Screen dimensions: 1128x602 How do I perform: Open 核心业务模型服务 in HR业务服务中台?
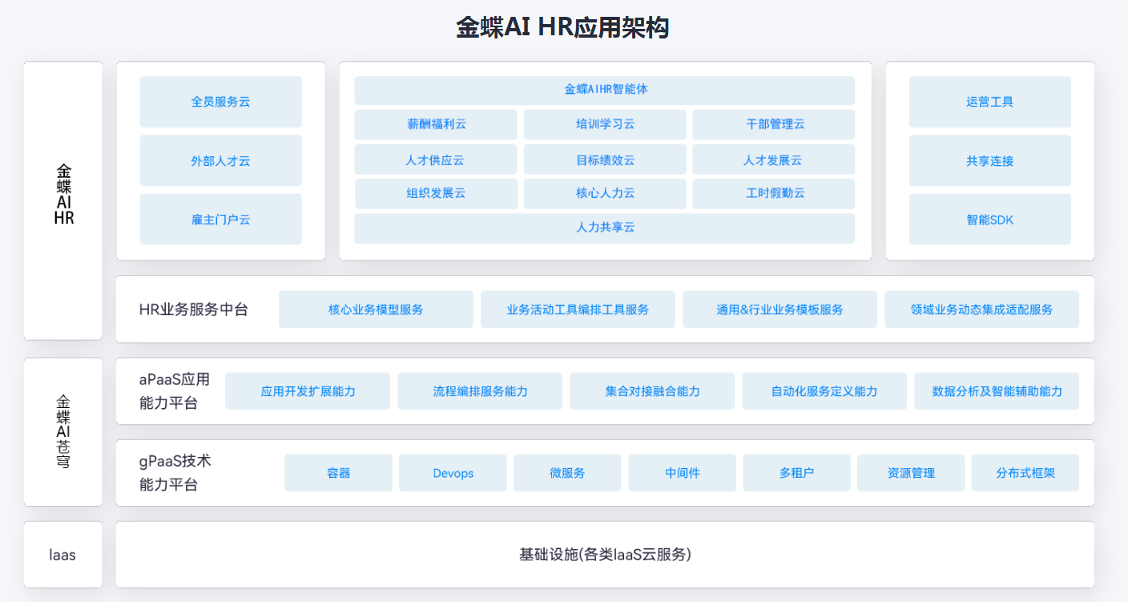pyautogui.click(x=376, y=309)
